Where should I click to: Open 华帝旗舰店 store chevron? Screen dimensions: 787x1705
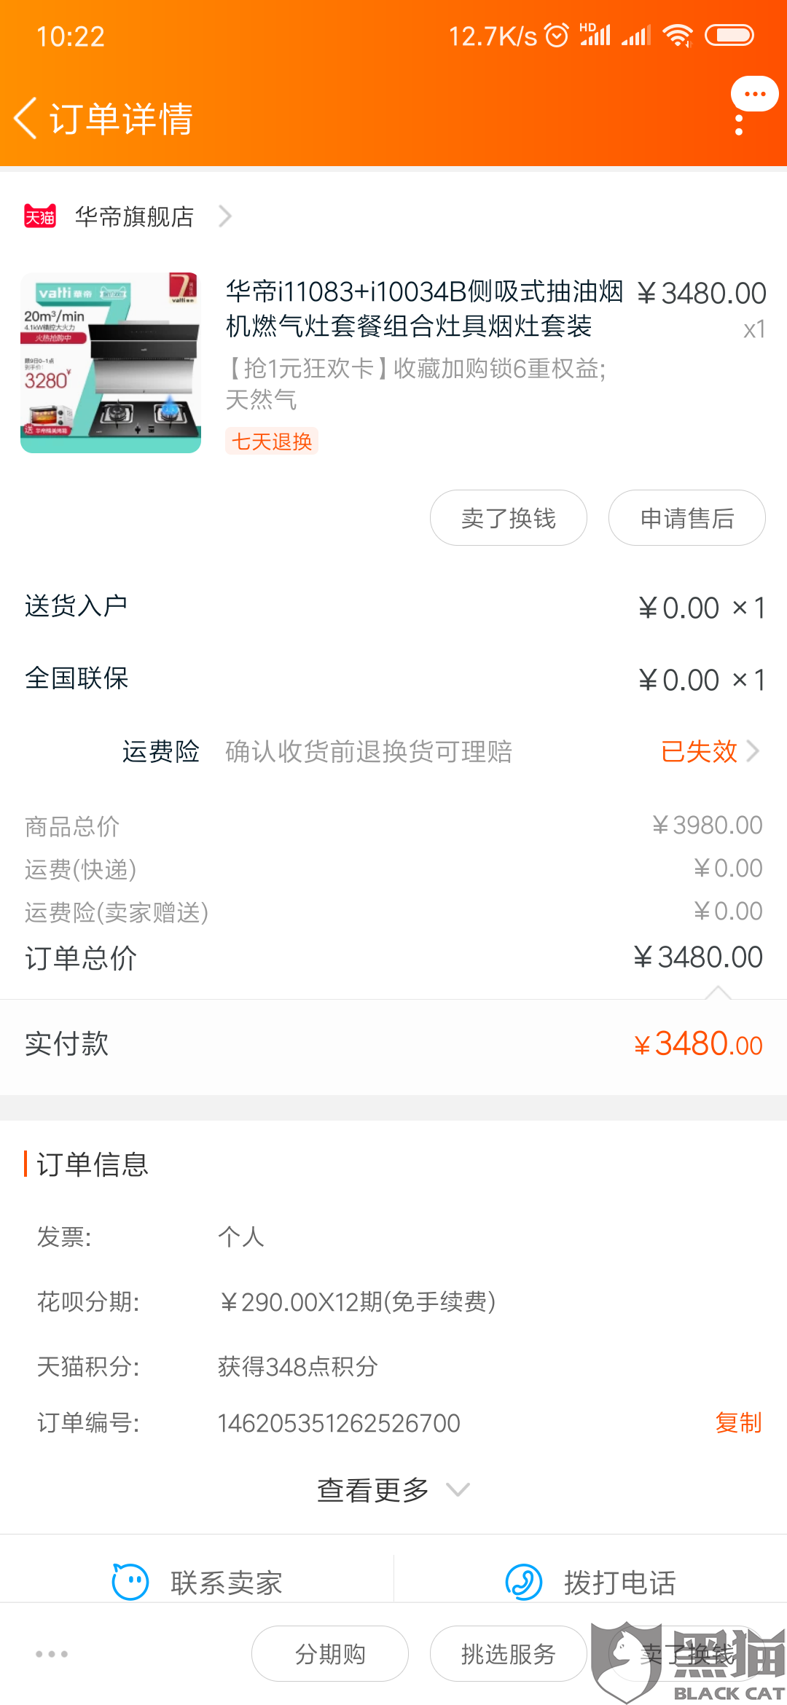(225, 216)
